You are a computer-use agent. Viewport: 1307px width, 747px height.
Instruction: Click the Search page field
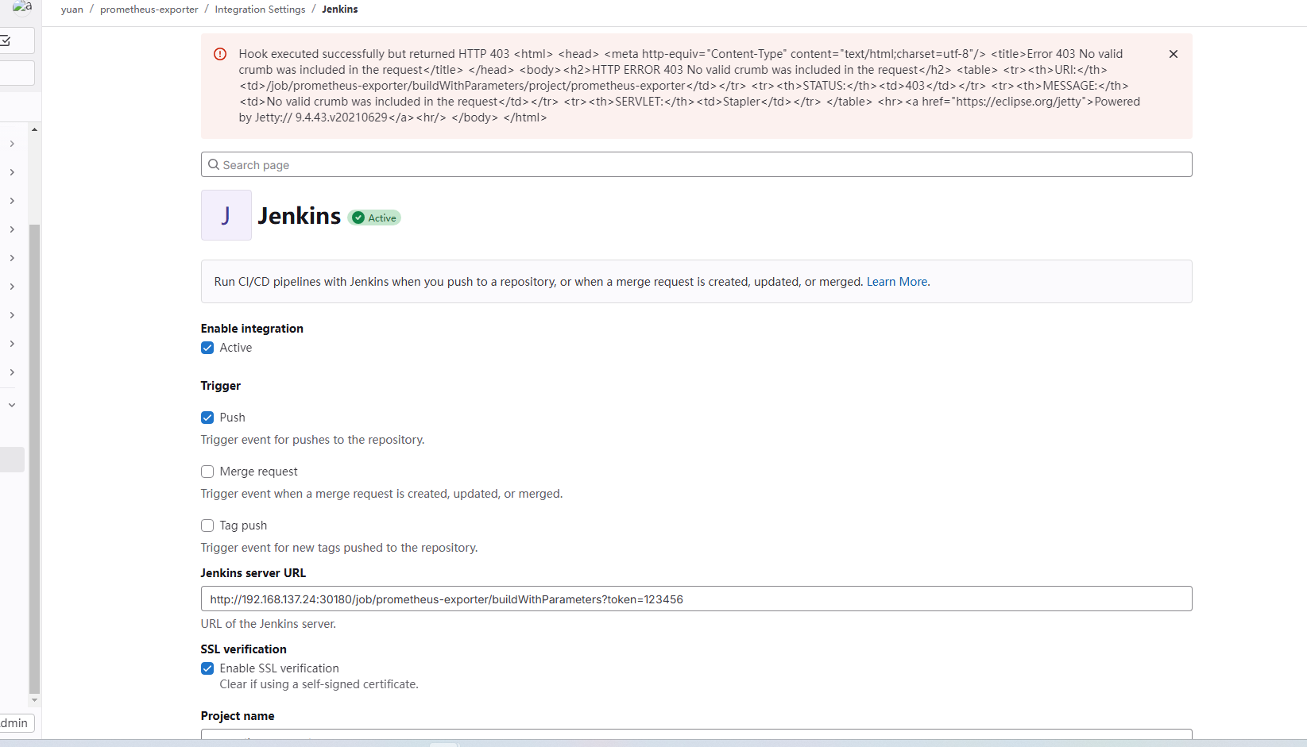pyautogui.click(x=696, y=164)
